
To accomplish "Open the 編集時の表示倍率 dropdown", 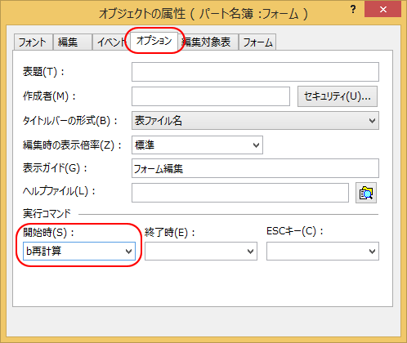I will click(x=197, y=145).
